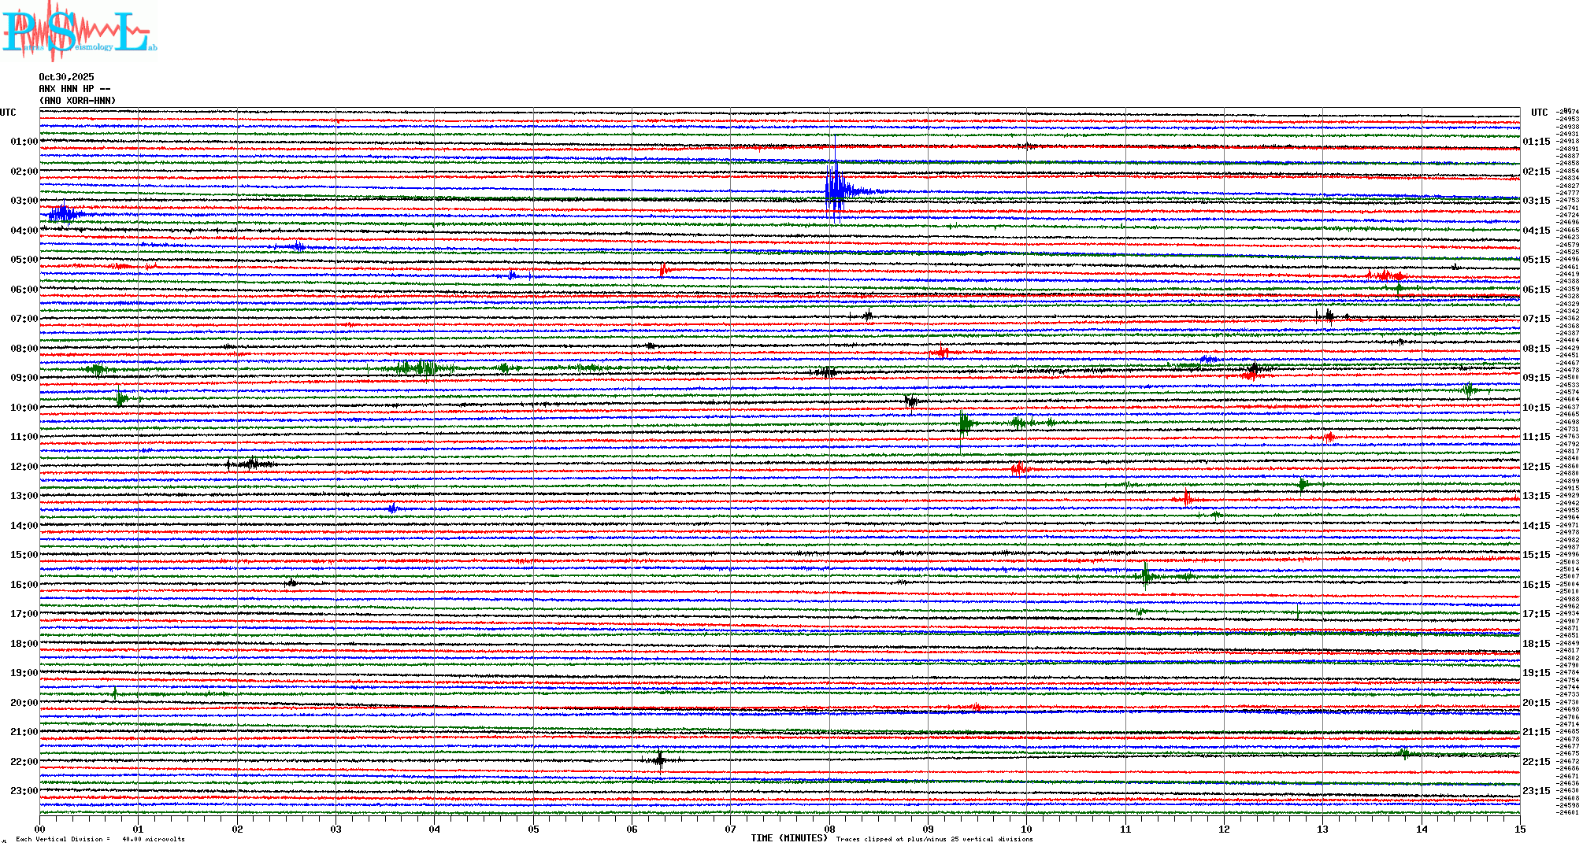Click the (ANO XORA-HNN) label
The width and height of the screenshot is (1583, 850).
[x=77, y=101]
